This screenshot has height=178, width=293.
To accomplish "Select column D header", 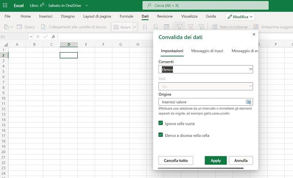I will pyautogui.click(x=69, y=44).
